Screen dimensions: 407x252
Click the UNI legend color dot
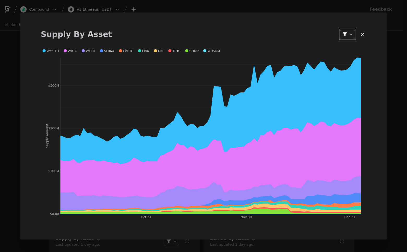pyautogui.click(x=155, y=51)
